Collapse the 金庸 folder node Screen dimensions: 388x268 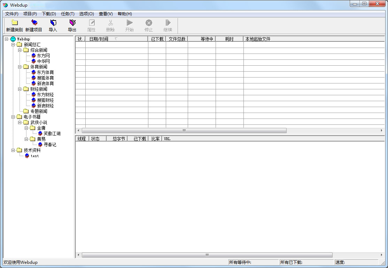coord(26,128)
